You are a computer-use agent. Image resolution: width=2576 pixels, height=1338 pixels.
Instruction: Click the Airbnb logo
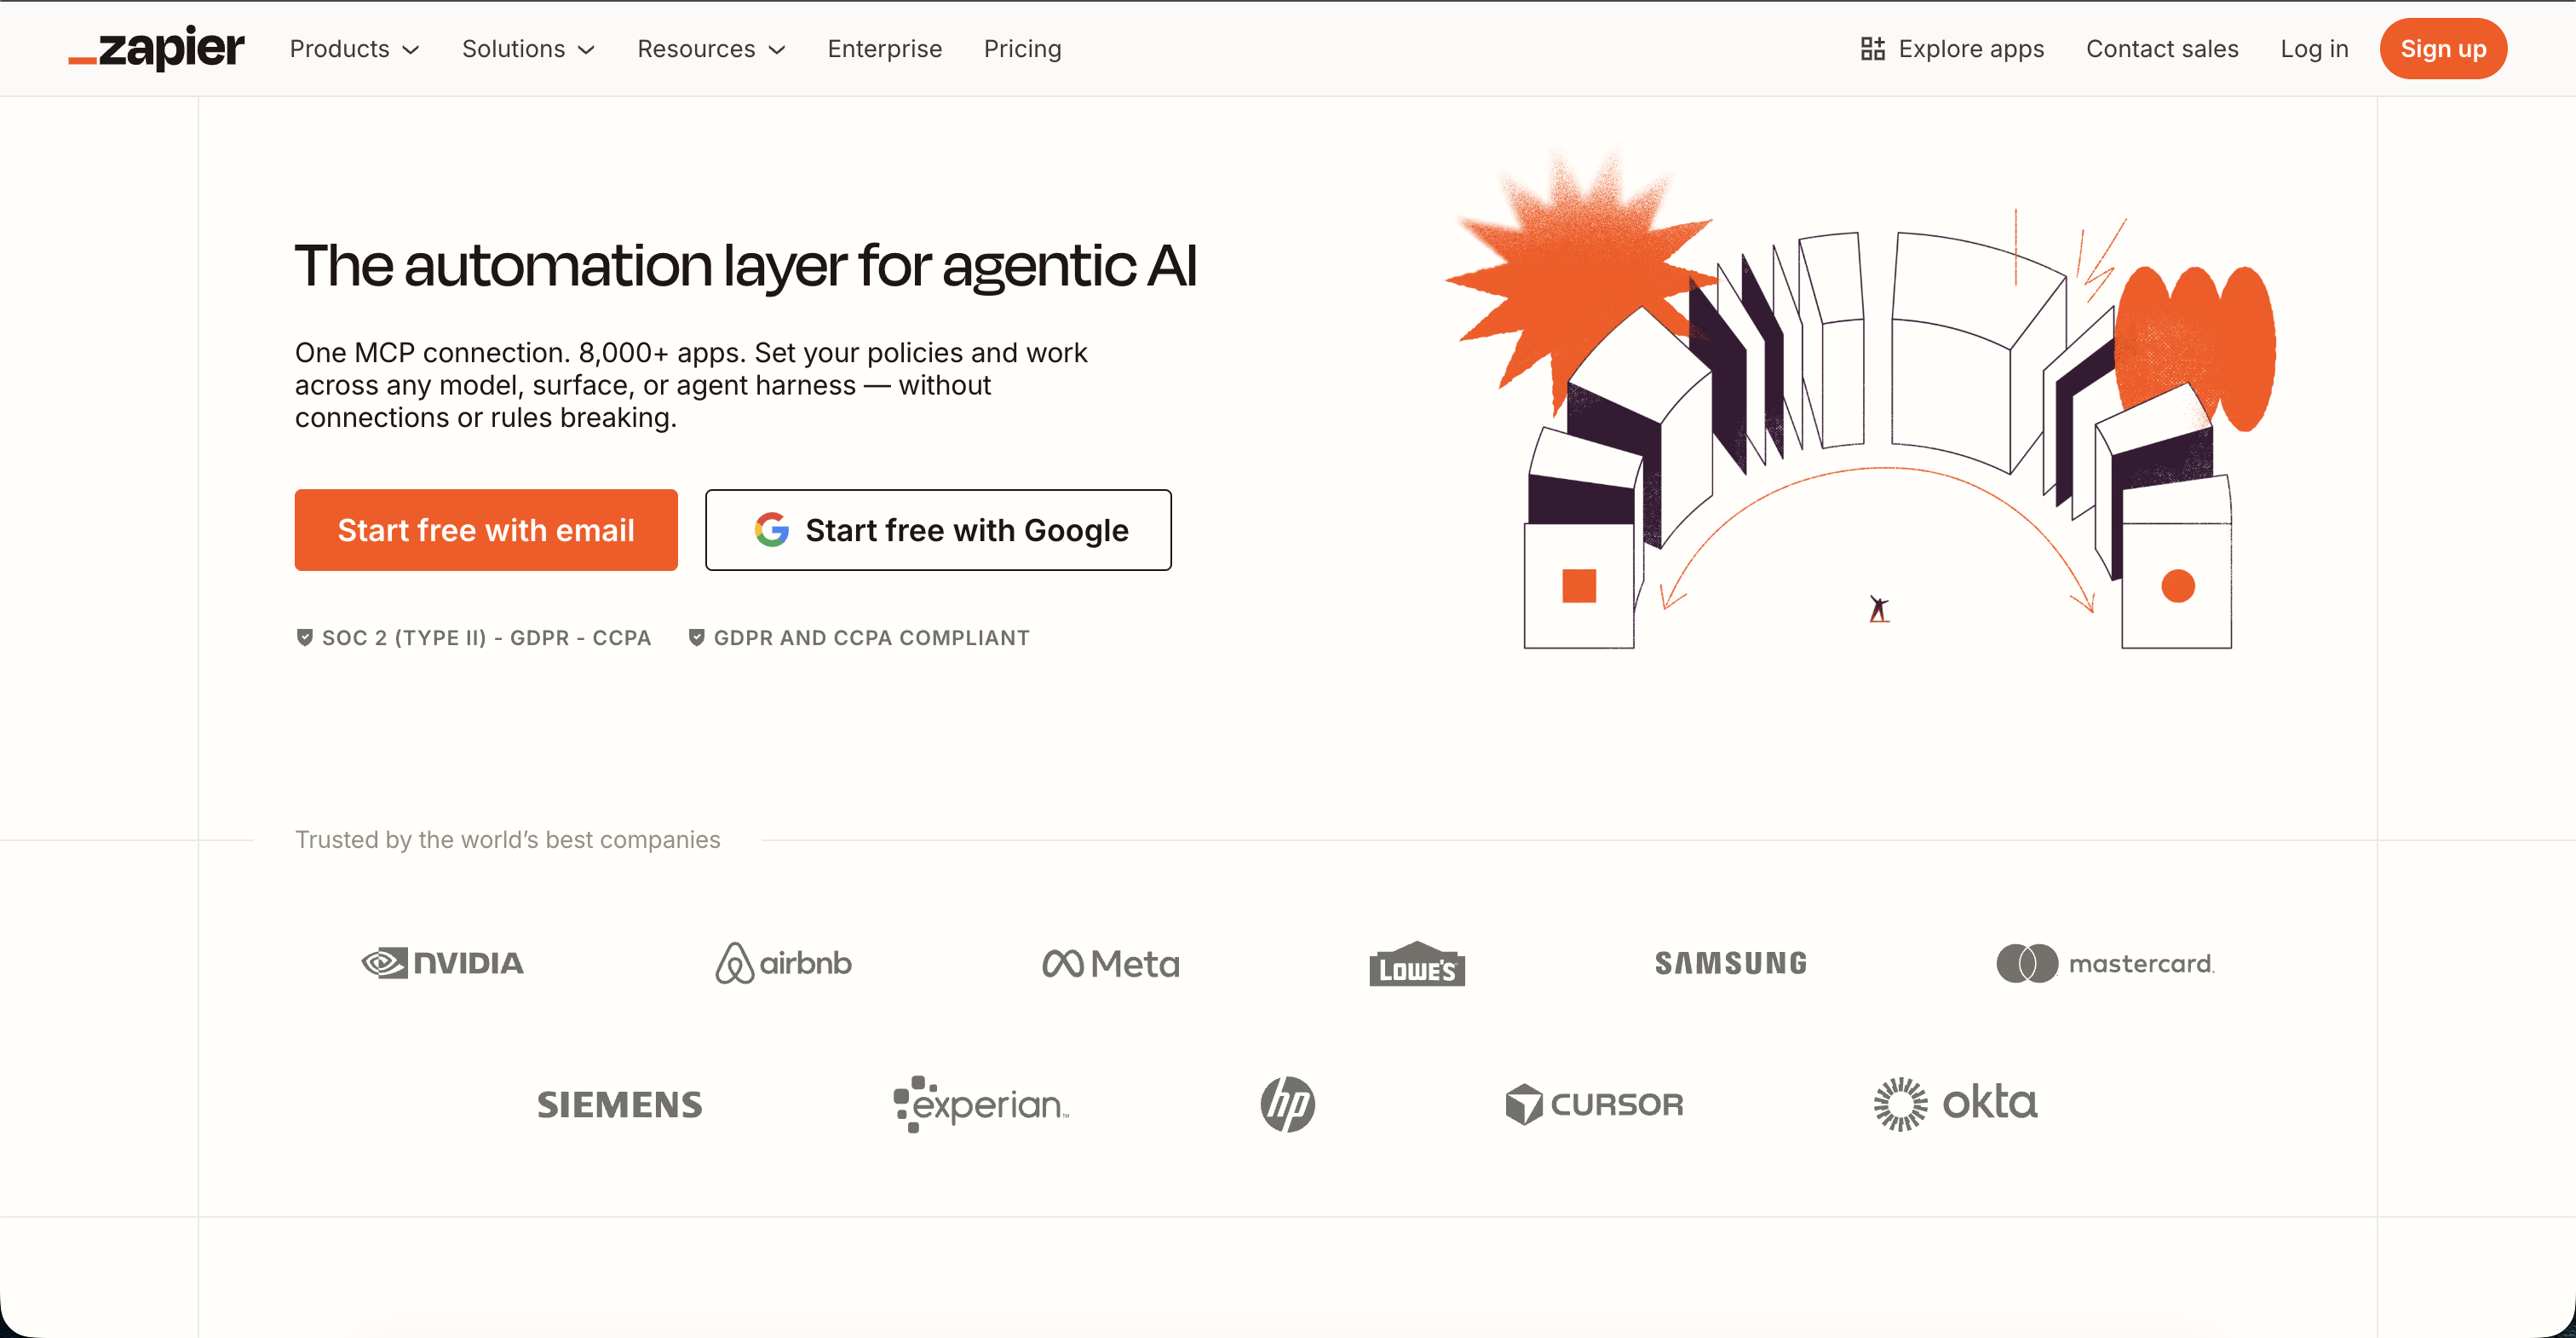(x=783, y=963)
